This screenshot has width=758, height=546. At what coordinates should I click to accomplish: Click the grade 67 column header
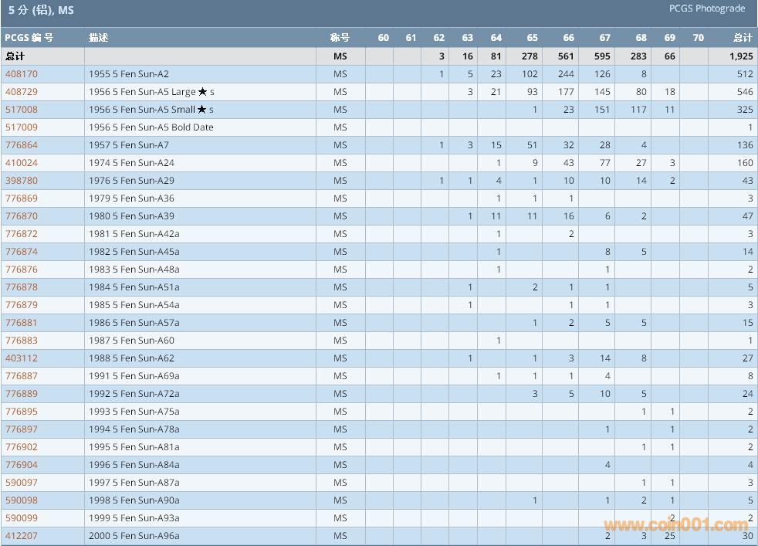pyautogui.click(x=604, y=38)
